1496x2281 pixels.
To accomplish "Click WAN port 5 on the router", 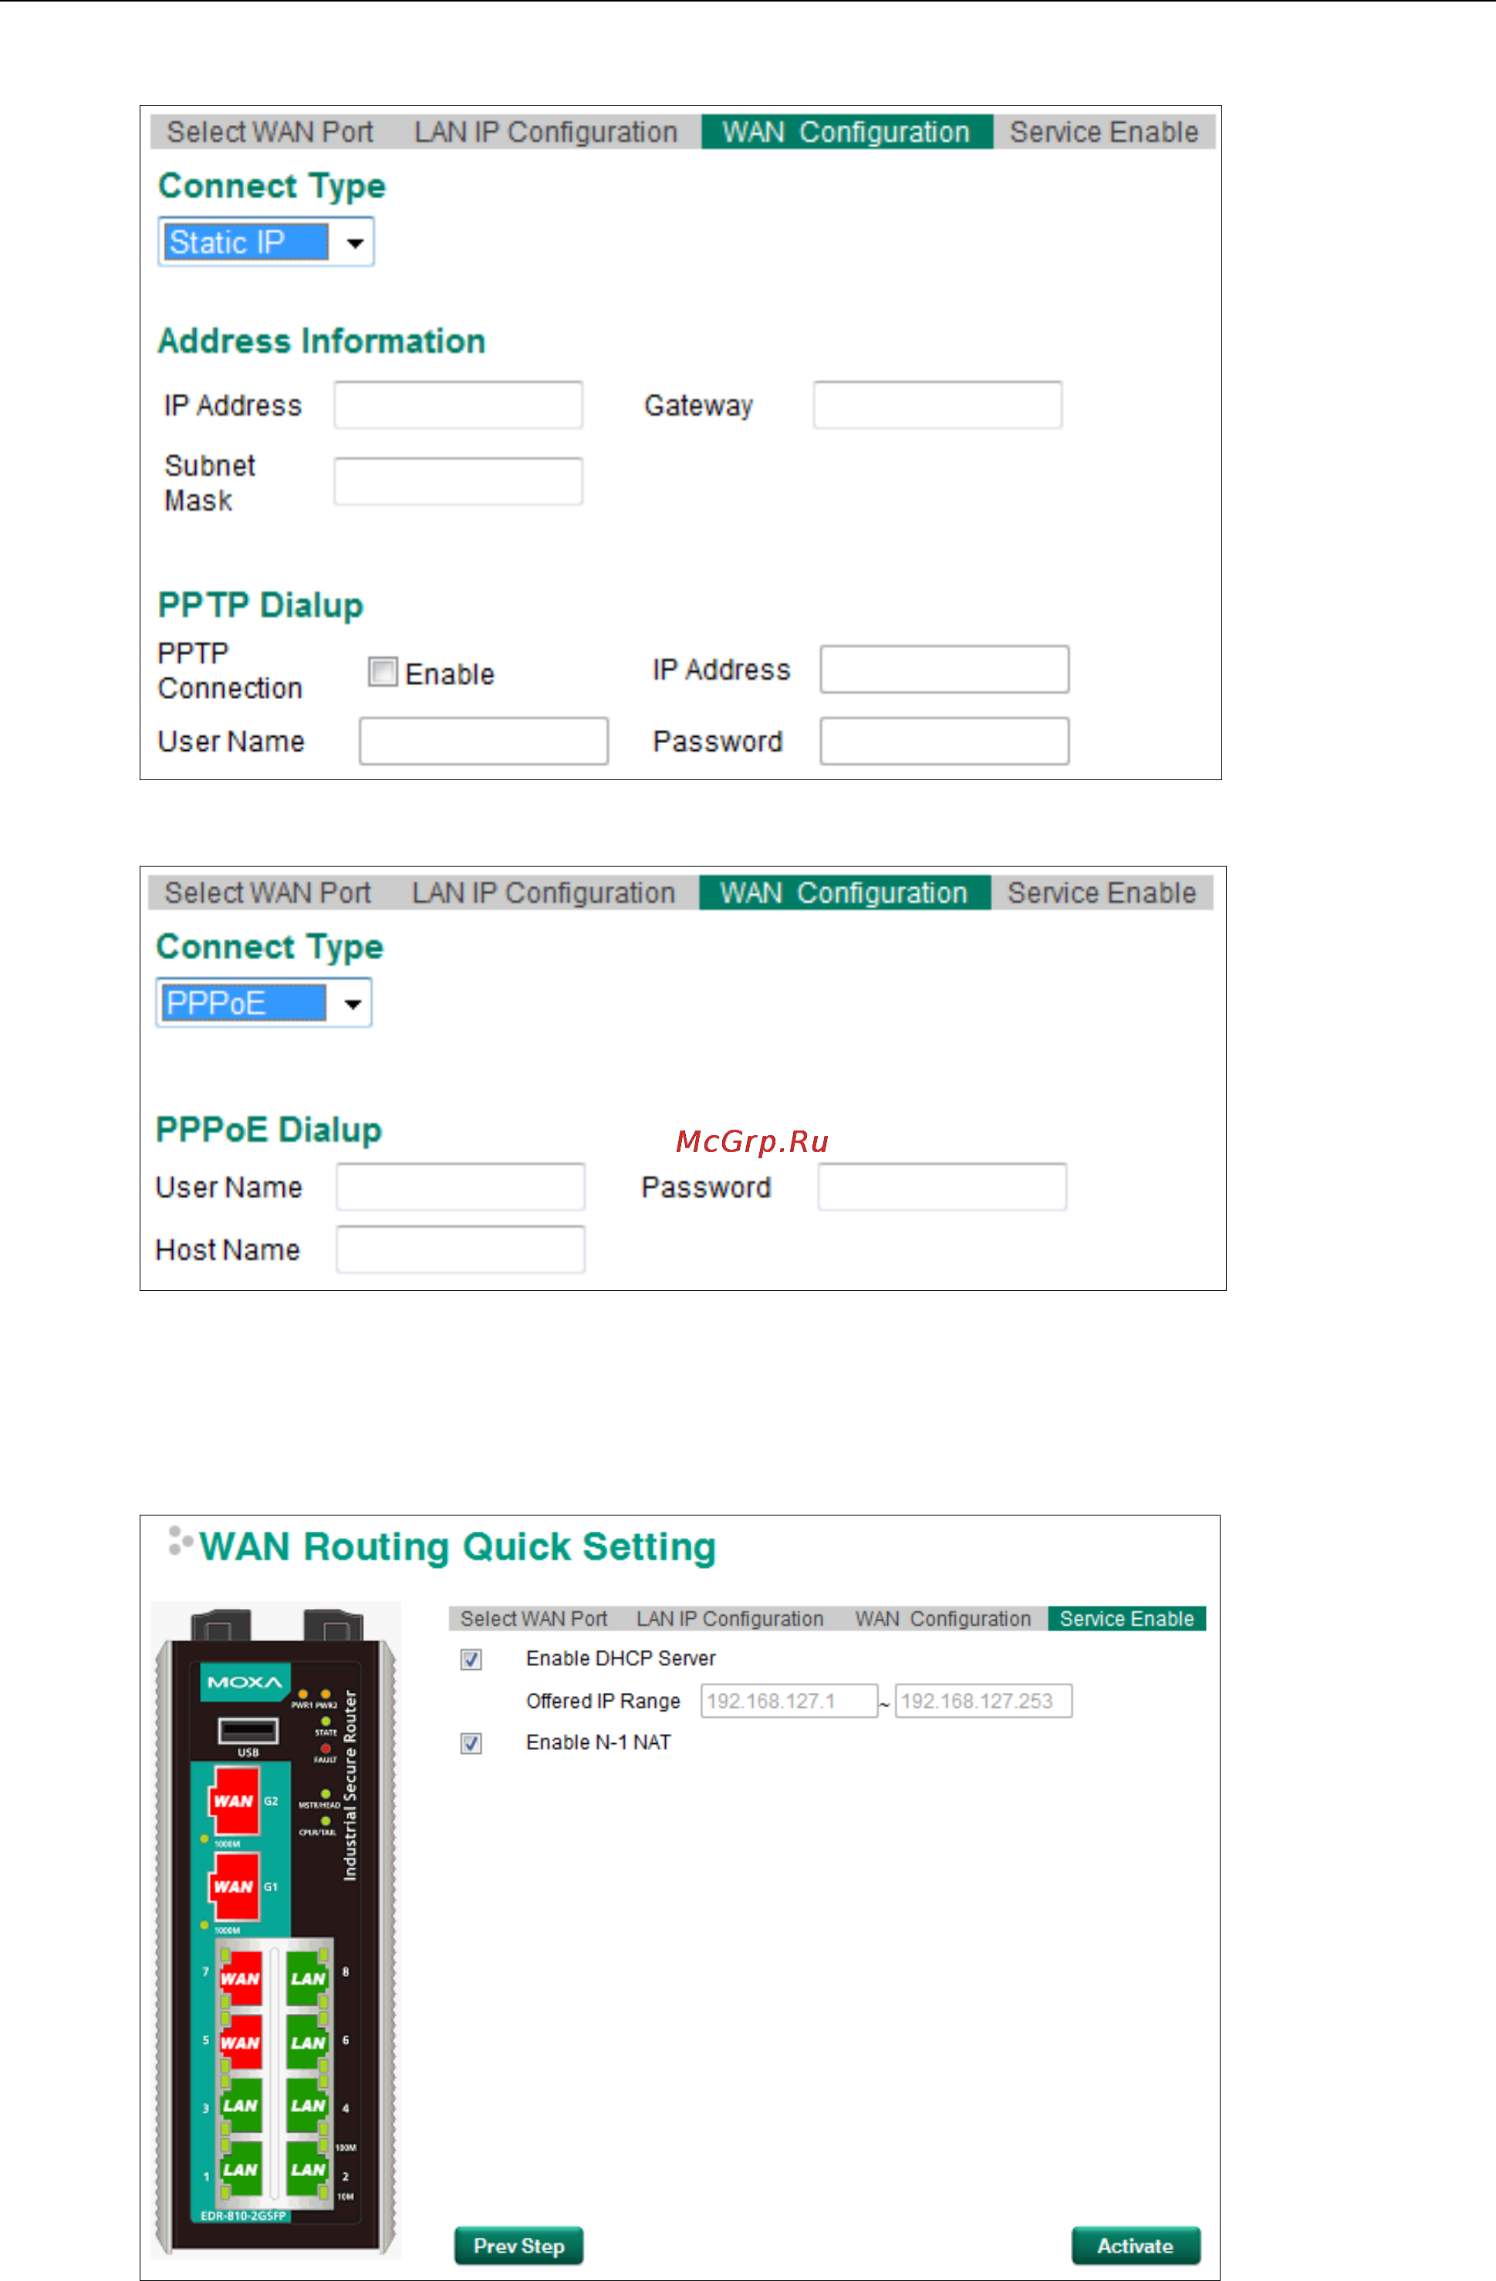I will coord(241,2043).
